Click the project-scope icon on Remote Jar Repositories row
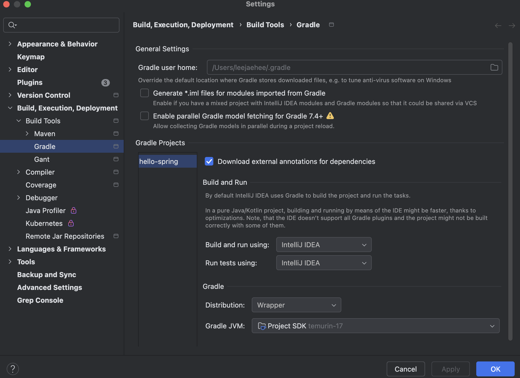The height and width of the screenshot is (378, 520). (116, 236)
